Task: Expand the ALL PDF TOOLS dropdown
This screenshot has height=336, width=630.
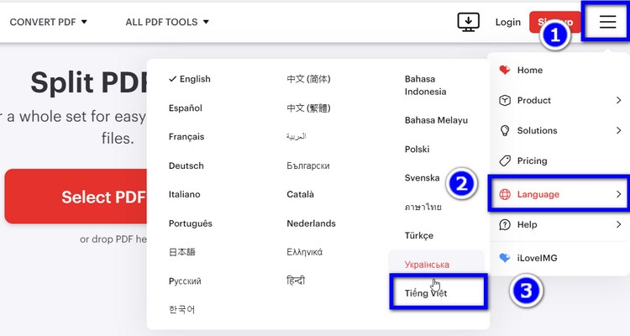Action: (x=167, y=22)
